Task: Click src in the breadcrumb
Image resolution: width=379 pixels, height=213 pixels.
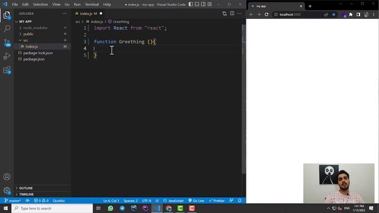Action: coord(78,22)
